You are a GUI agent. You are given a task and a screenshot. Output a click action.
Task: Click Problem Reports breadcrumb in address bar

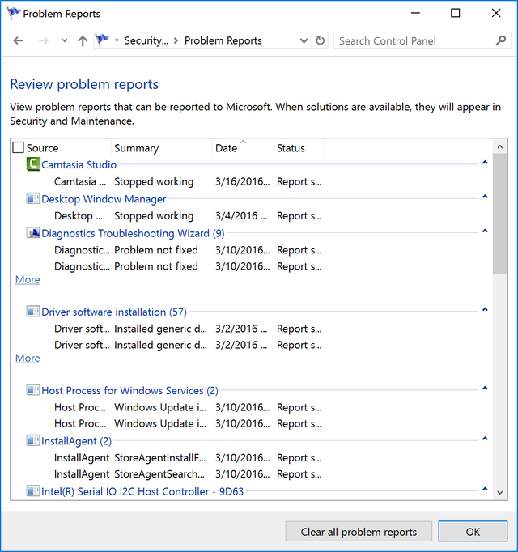223,40
